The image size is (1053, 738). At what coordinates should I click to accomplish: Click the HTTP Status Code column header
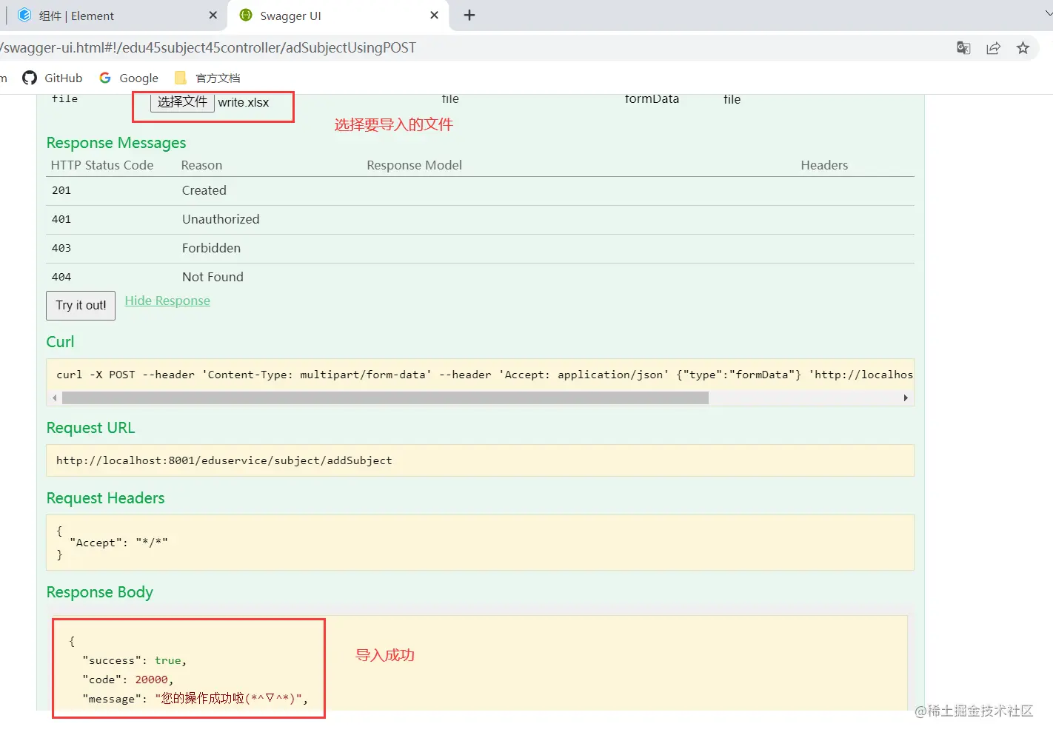coord(102,166)
